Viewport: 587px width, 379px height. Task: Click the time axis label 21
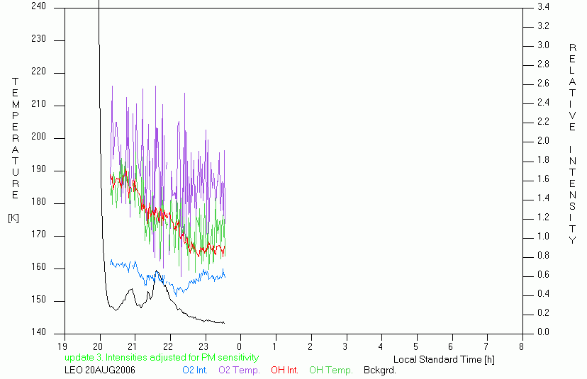133,347
